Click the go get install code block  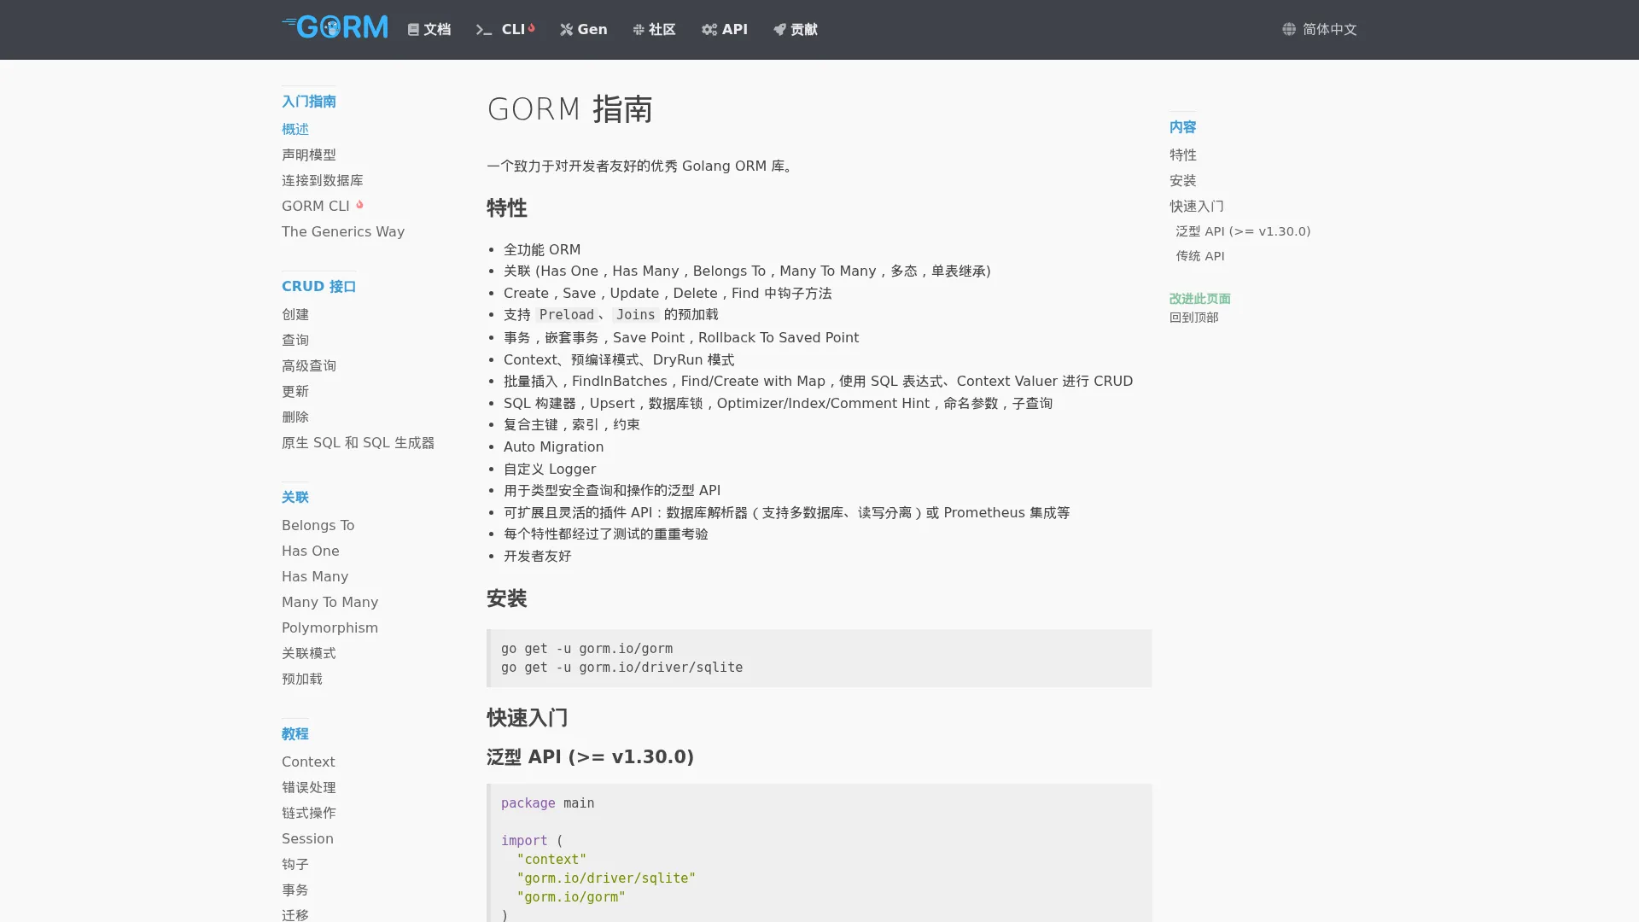[819, 658]
